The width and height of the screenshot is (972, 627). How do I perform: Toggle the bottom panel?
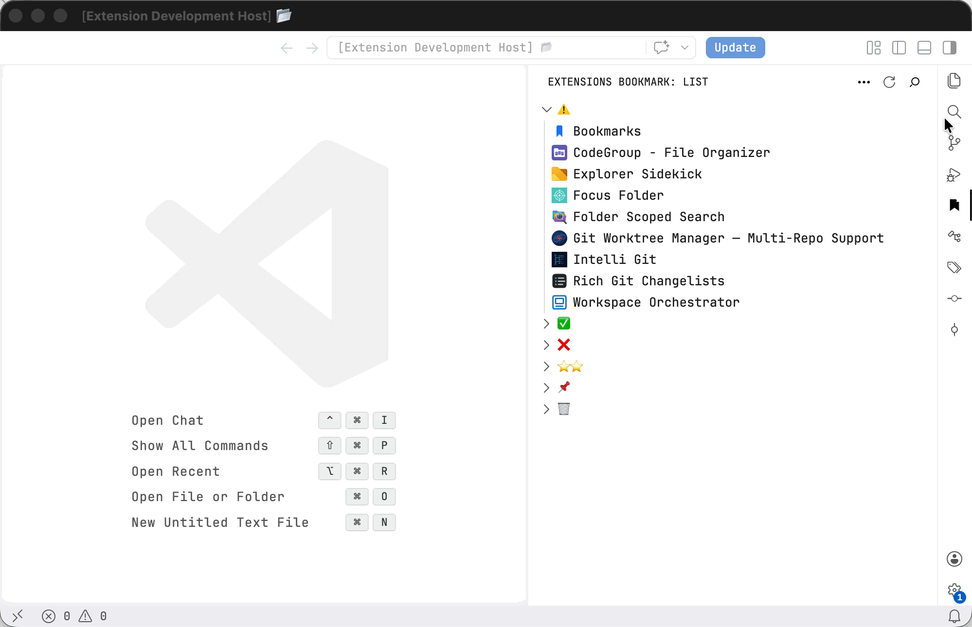[x=924, y=48]
